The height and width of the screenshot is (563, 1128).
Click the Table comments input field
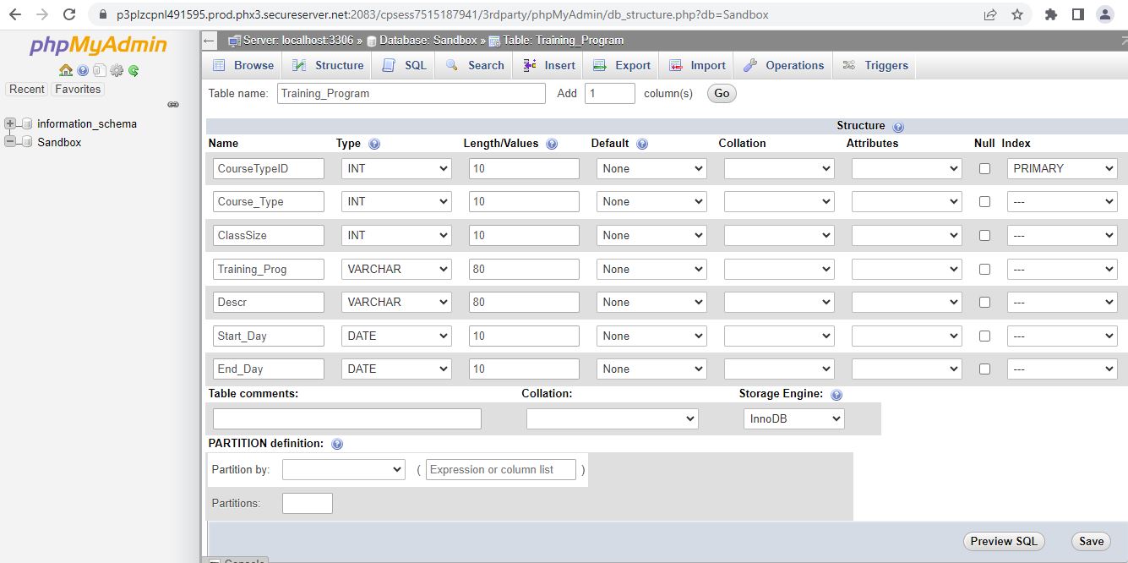[346, 418]
